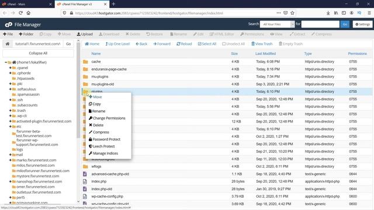Open page actions three-dot menu
This screenshot has width=374, height=210.
pyautogui.click(x=279, y=13)
